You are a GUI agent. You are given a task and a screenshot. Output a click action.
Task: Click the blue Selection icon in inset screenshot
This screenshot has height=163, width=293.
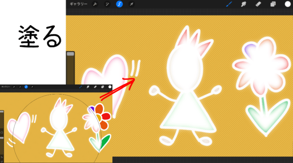[26, 87]
